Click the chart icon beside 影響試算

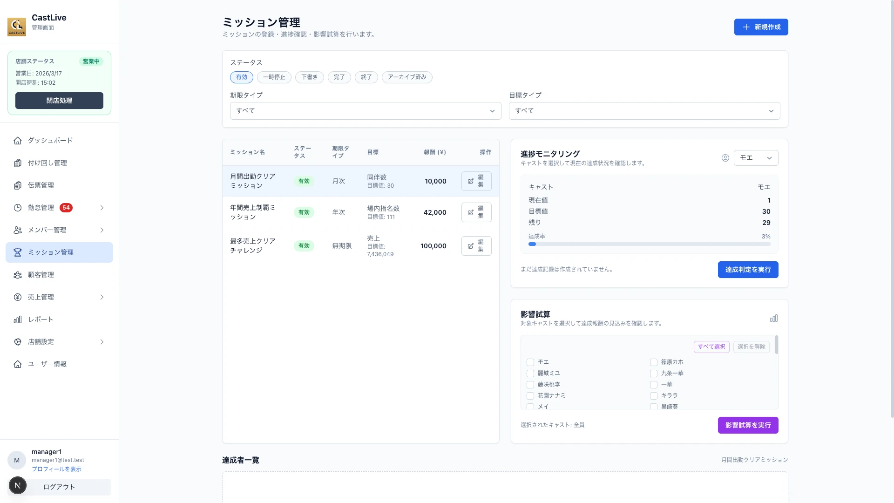pyautogui.click(x=774, y=318)
